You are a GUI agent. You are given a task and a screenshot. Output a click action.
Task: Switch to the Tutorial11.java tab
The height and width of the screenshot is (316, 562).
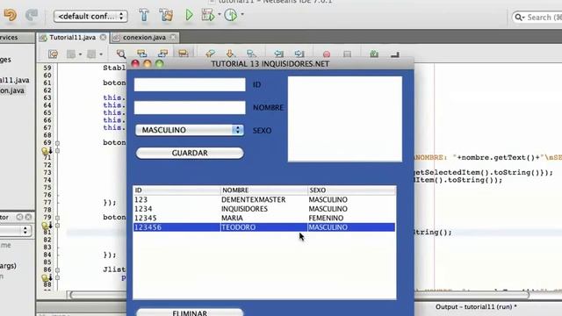72,37
